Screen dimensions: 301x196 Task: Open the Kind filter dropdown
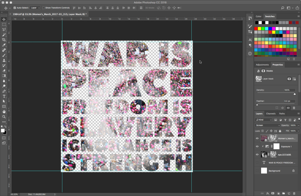tap(264, 120)
